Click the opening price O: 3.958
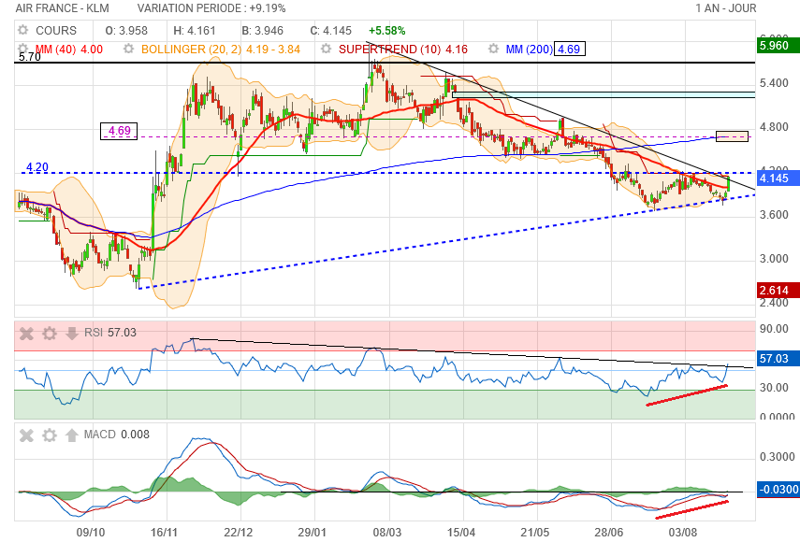The height and width of the screenshot is (542, 800). click(126, 31)
